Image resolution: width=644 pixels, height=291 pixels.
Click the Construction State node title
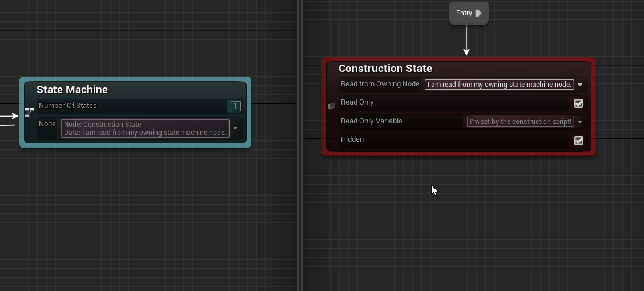click(x=385, y=69)
